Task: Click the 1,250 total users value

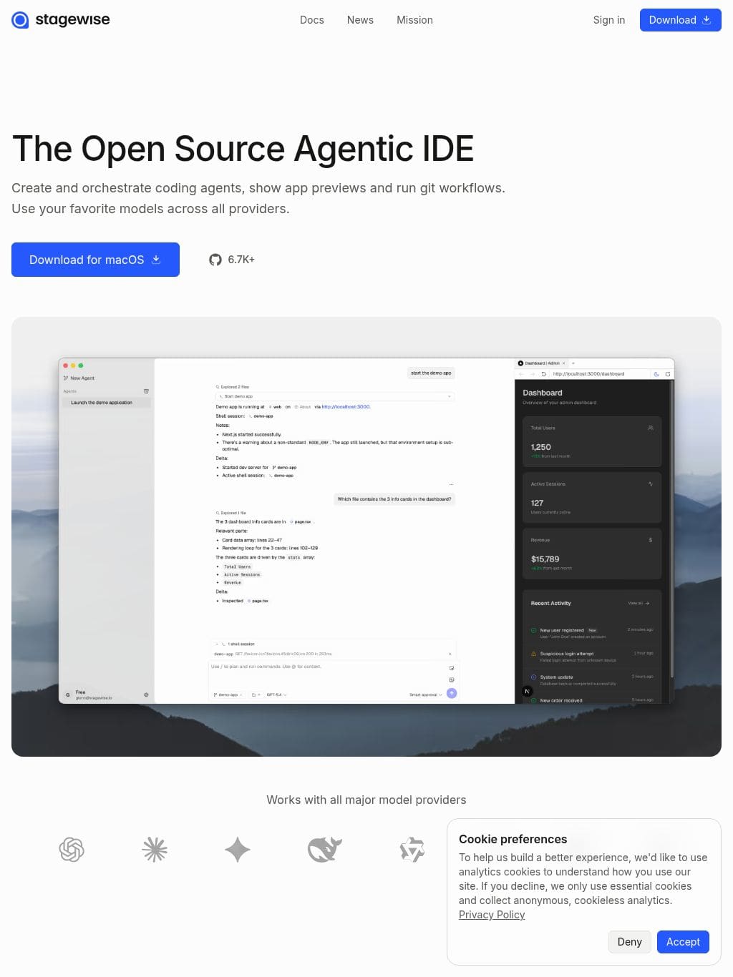Action: tap(541, 447)
